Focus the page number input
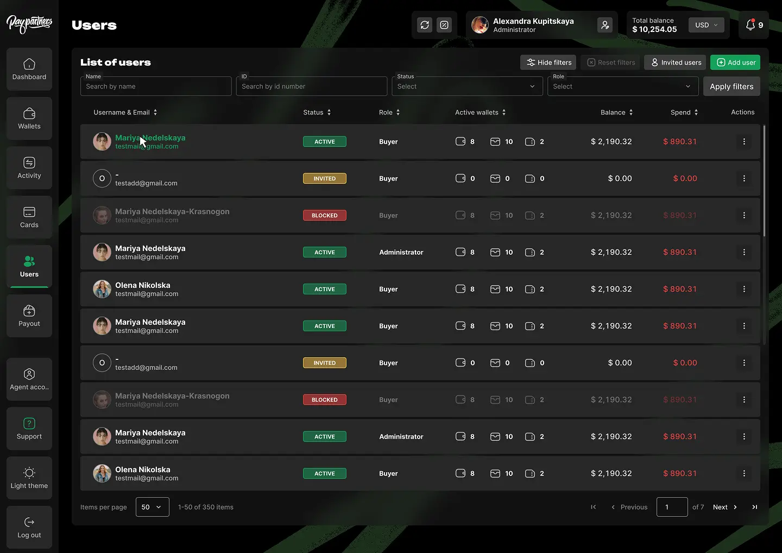Viewport: 782px width, 553px height. click(x=672, y=507)
